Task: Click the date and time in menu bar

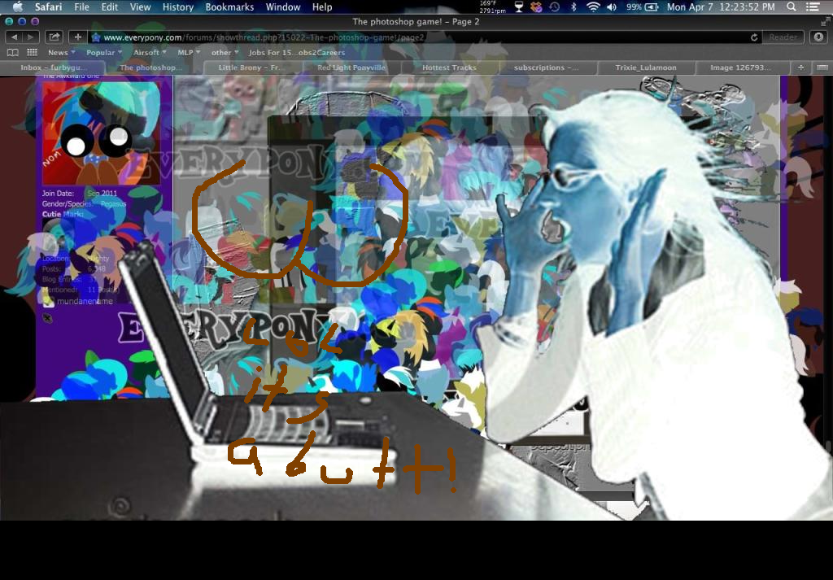Action: tap(721, 7)
